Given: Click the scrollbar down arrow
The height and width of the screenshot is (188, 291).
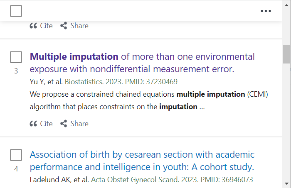Looking at the screenshot, I should pos(286,183).
